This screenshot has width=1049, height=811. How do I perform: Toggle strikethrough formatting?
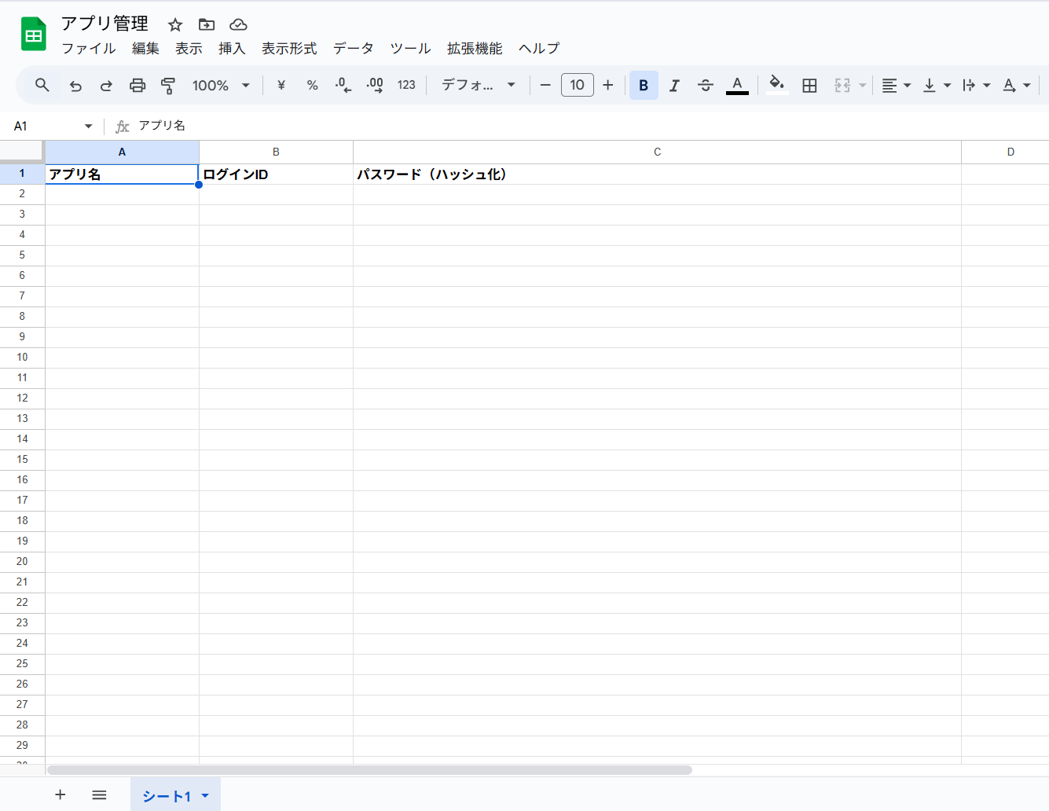tap(706, 85)
